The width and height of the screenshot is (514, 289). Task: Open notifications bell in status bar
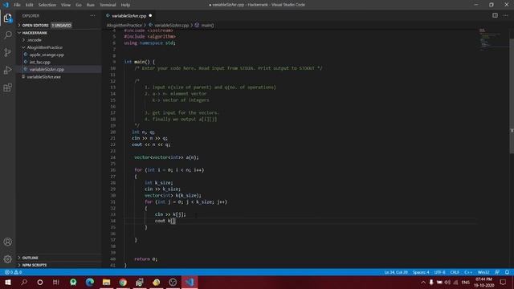507,272
